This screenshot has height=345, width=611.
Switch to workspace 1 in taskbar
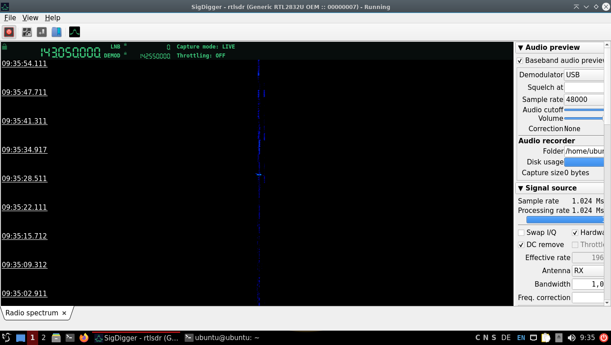point(32,338)
